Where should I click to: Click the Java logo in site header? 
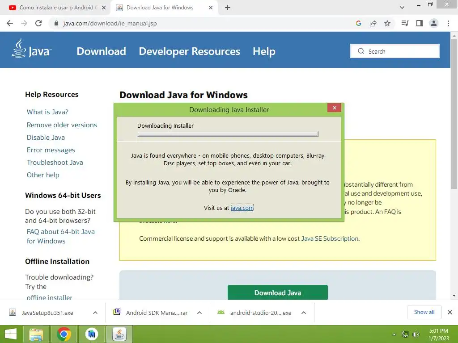coord(32,48)
